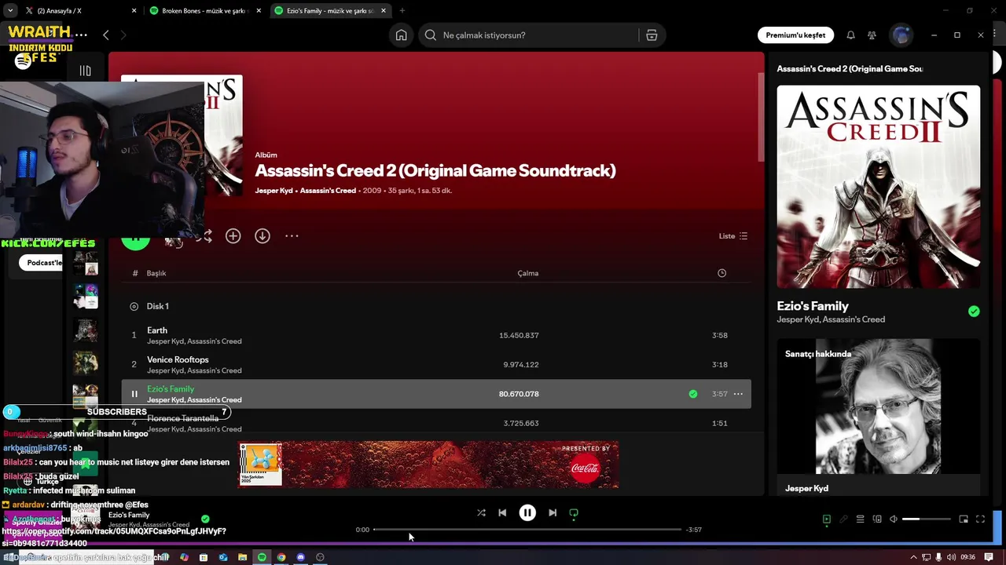
Task: Show hidden system tray icons chevron
Action: coord(913,557)
